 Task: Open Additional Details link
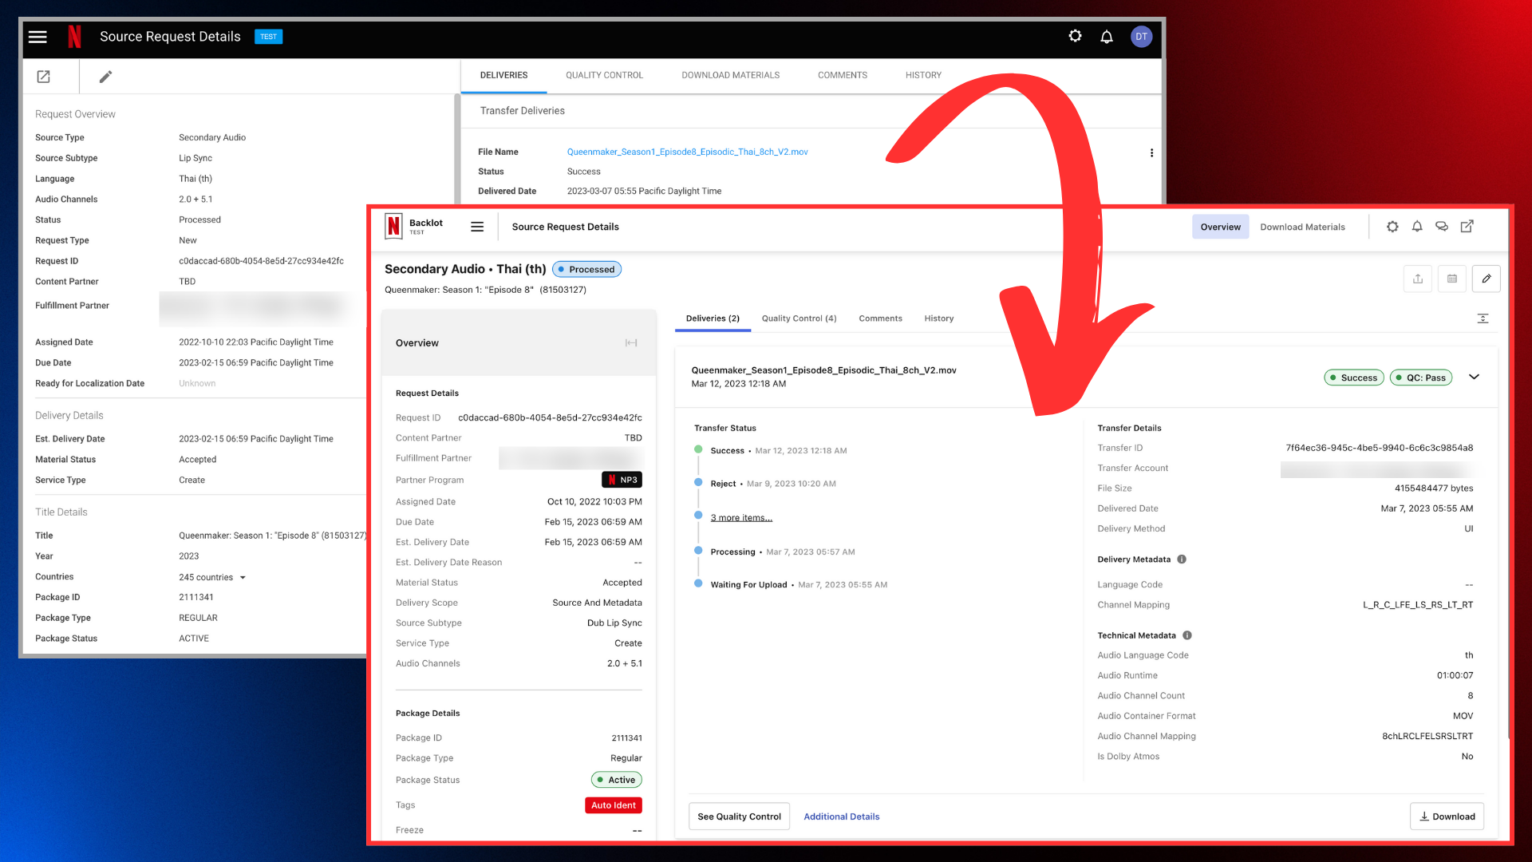click(x=841, y=817)
